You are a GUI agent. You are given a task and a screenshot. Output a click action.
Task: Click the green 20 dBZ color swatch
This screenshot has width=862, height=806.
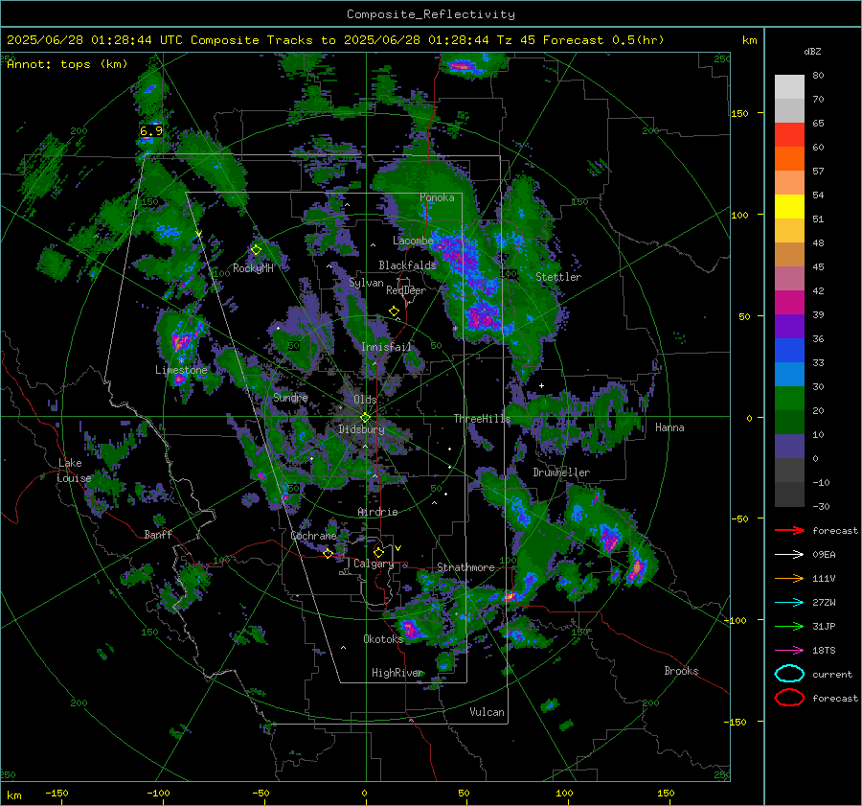[789, 398]
